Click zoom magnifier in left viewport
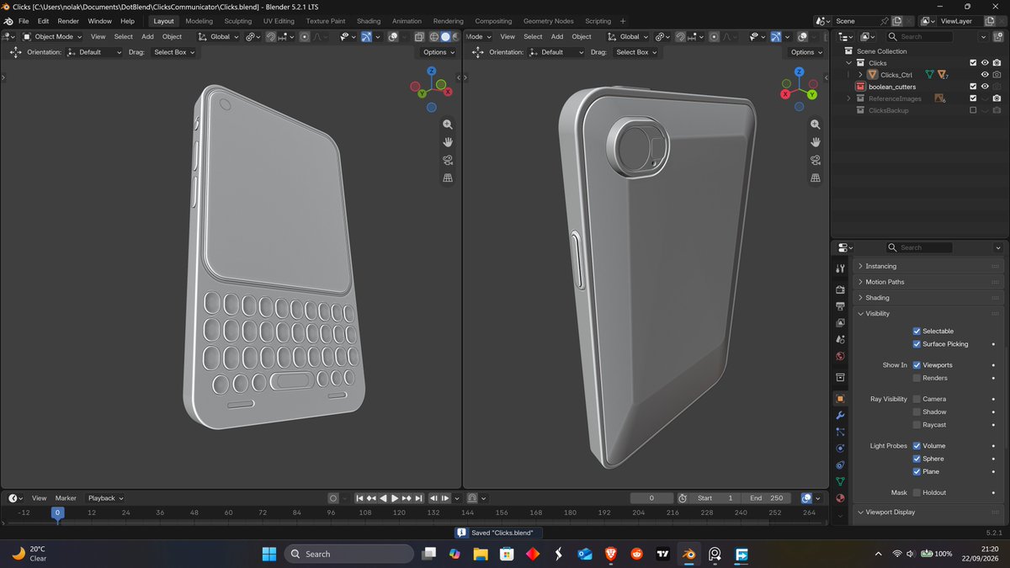 point(449,124)
